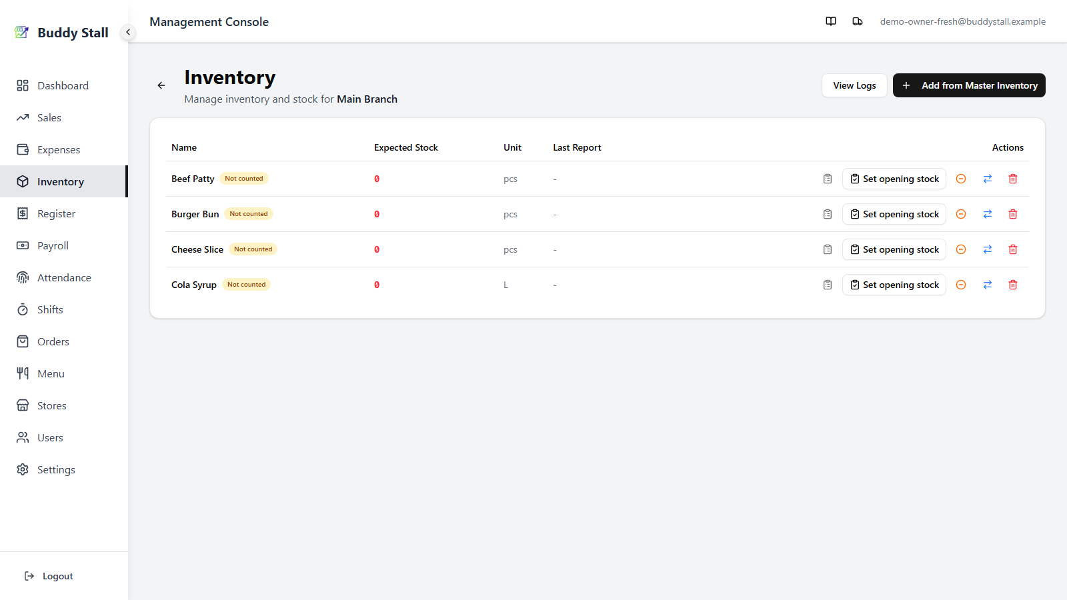Click the Management Console title
The width and height of the screenshot is (1067, 600).
(209, 21)
